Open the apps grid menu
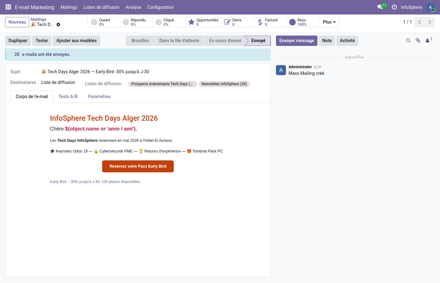 8,7
